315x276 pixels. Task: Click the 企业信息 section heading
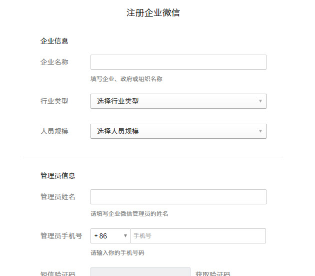click(54, 41)
